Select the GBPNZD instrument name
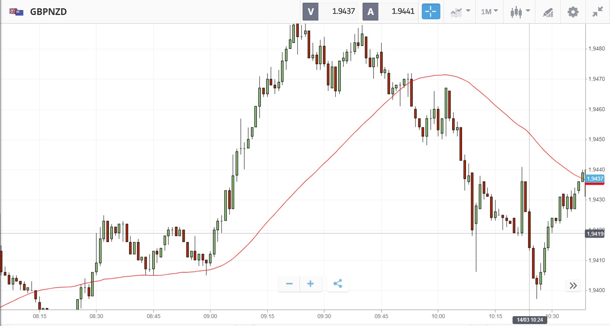The image size is (610, 326). tap(49, 12)
